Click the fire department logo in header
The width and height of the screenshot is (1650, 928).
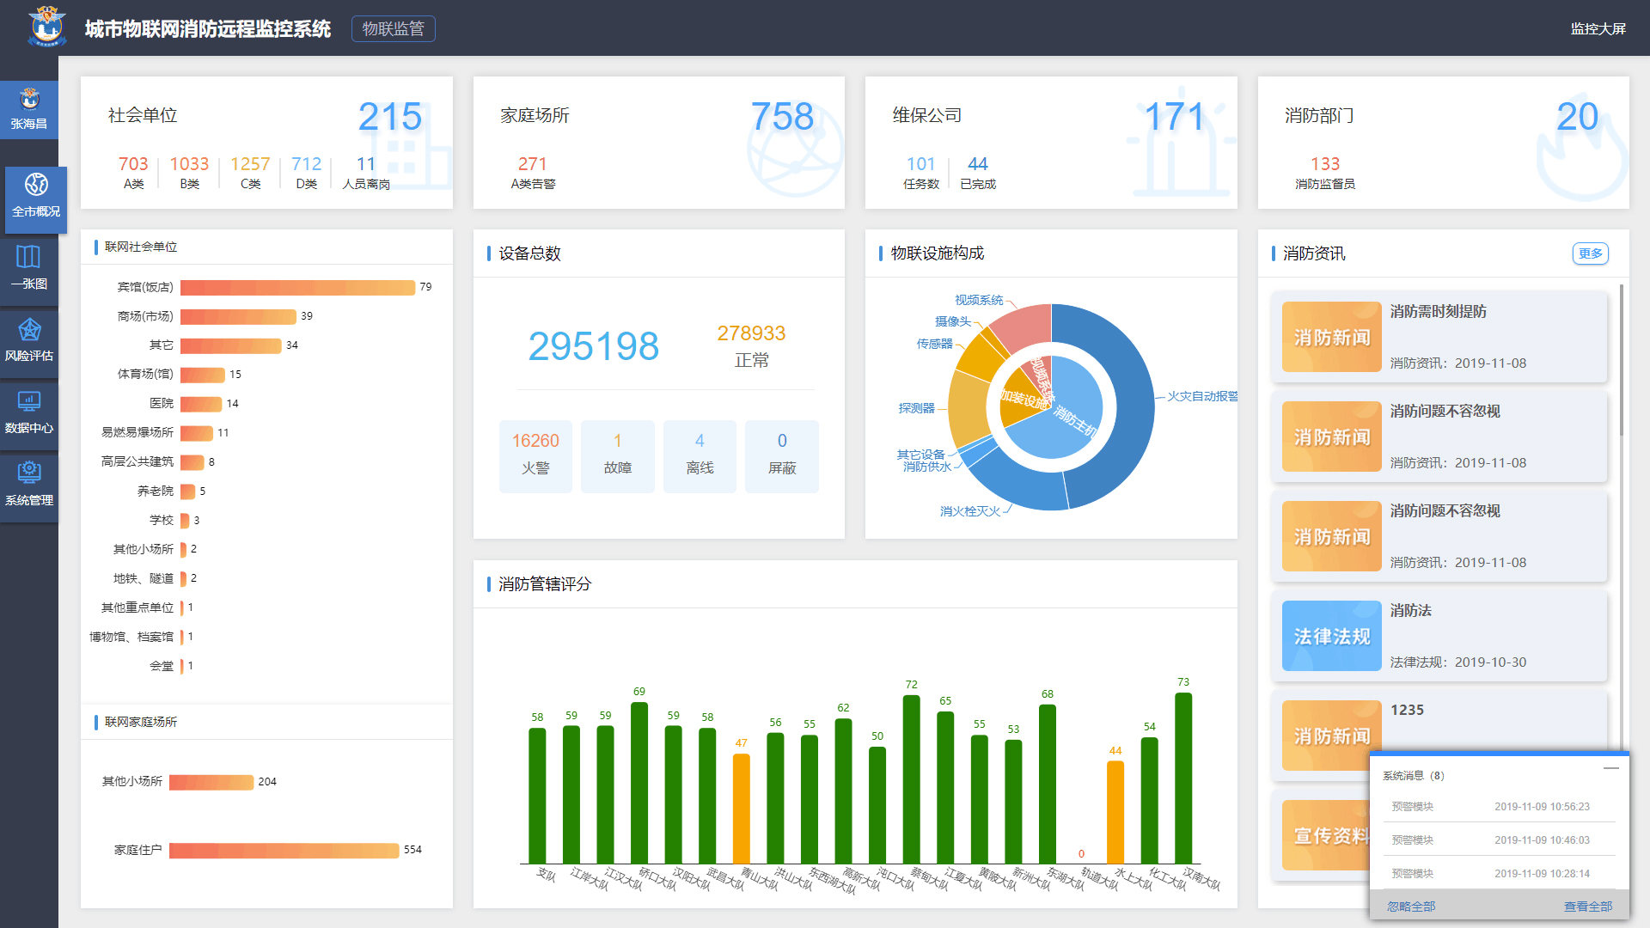(46, 27)
